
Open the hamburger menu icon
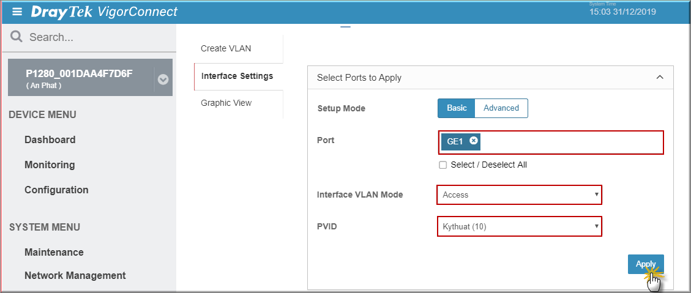coord(17,12)
